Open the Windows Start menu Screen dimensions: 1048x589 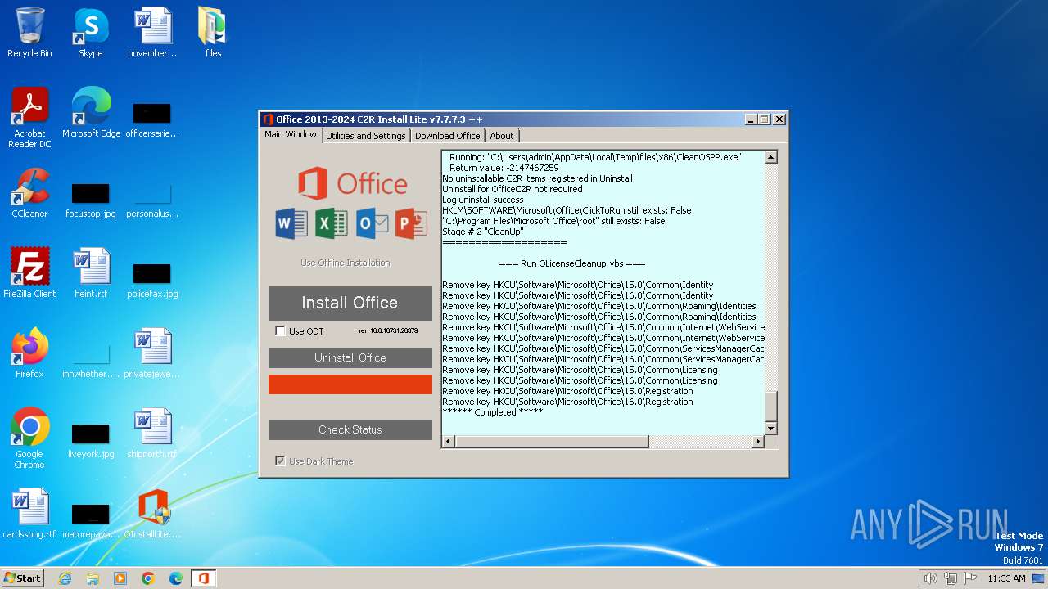(x=23, y=578)
